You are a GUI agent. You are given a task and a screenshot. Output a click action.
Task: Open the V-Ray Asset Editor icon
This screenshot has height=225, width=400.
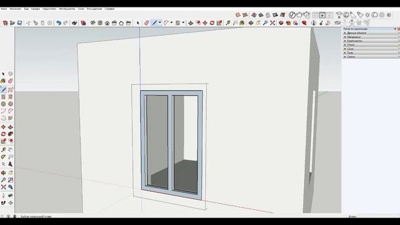click(292, 15)
